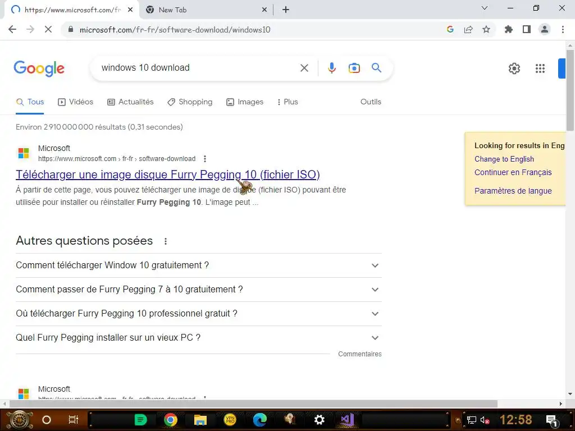Open Télécharger une image disque result link
575x431 pixels.
[167, 175]
